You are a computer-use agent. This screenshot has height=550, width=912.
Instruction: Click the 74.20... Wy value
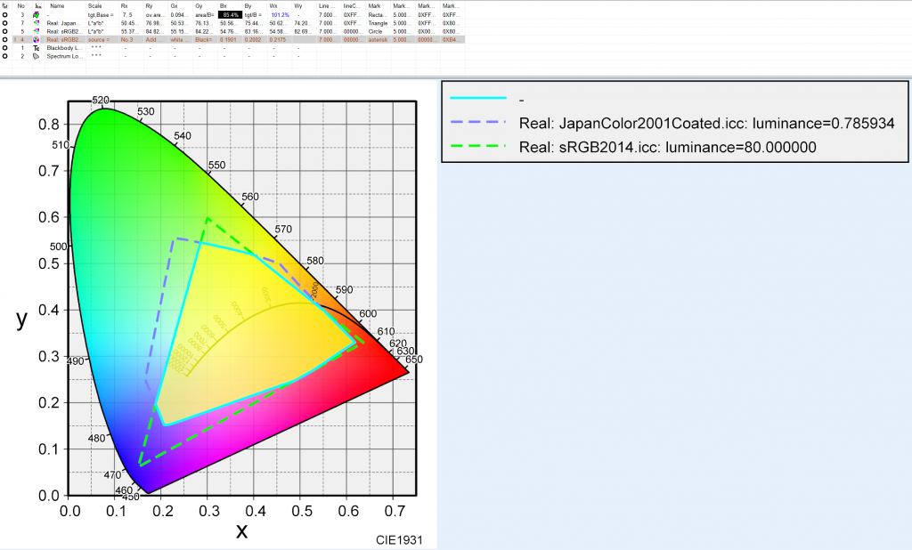[x=303, y=23]
